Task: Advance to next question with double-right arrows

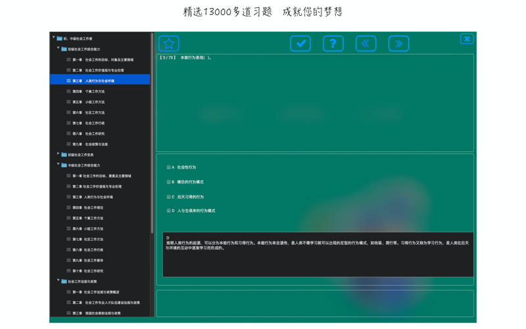Action: 398,43
